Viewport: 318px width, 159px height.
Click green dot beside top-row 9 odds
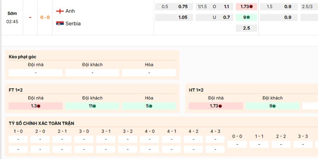(x=248, y=17)
